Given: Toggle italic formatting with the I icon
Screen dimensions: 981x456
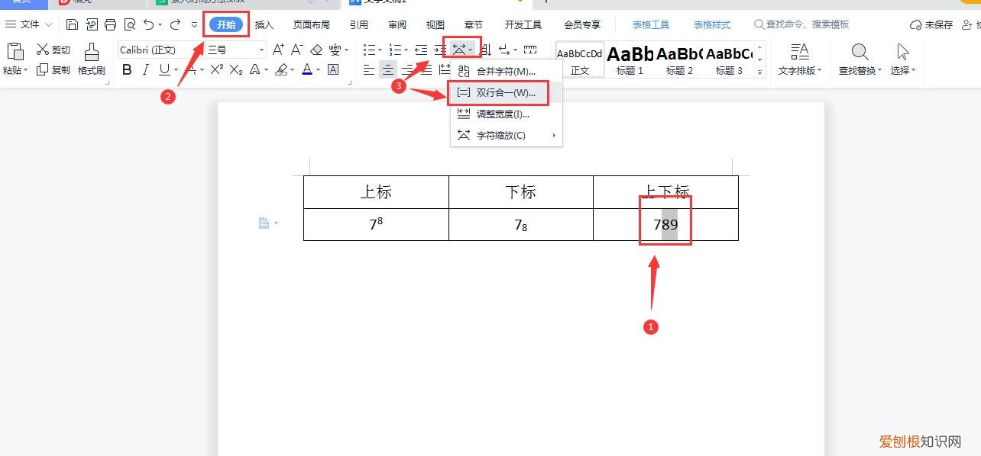Looking at the screenshot, I should point(145,69).
